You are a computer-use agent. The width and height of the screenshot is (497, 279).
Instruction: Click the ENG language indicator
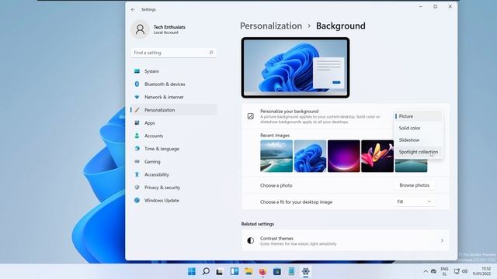pyautogui.click(x=444, y=271)
